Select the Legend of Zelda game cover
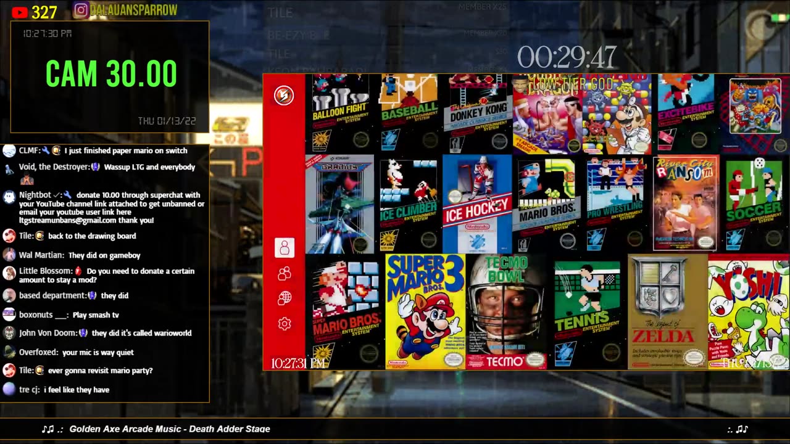The image size is (790, 444). (x=668, y=312)
